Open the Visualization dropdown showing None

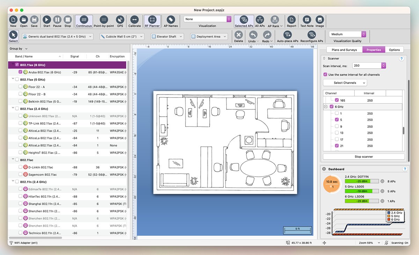coord(207,19)
